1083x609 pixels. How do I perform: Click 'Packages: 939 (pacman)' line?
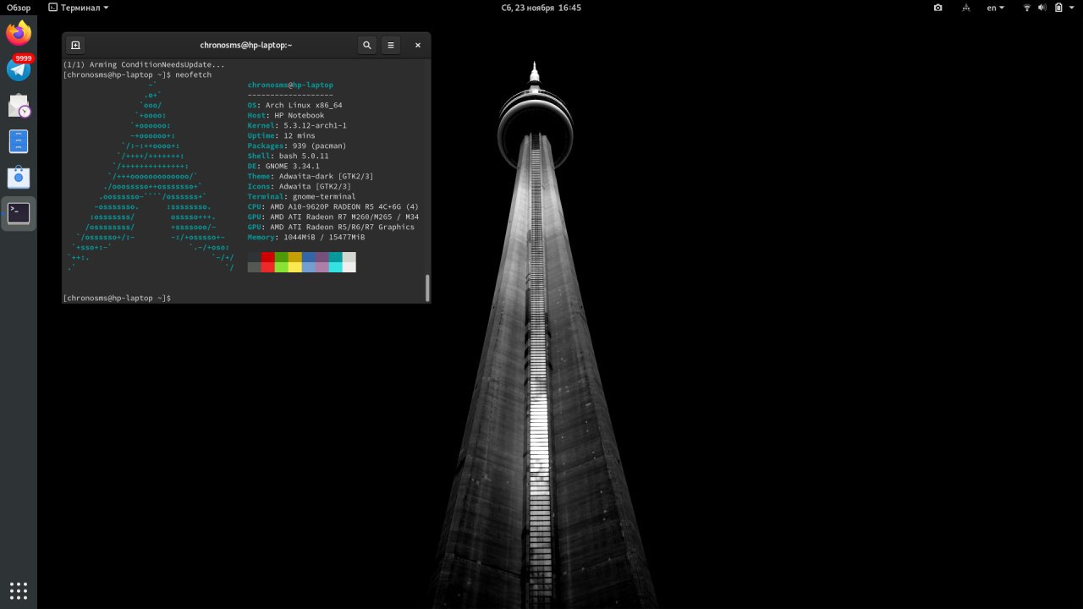(297, 145)
